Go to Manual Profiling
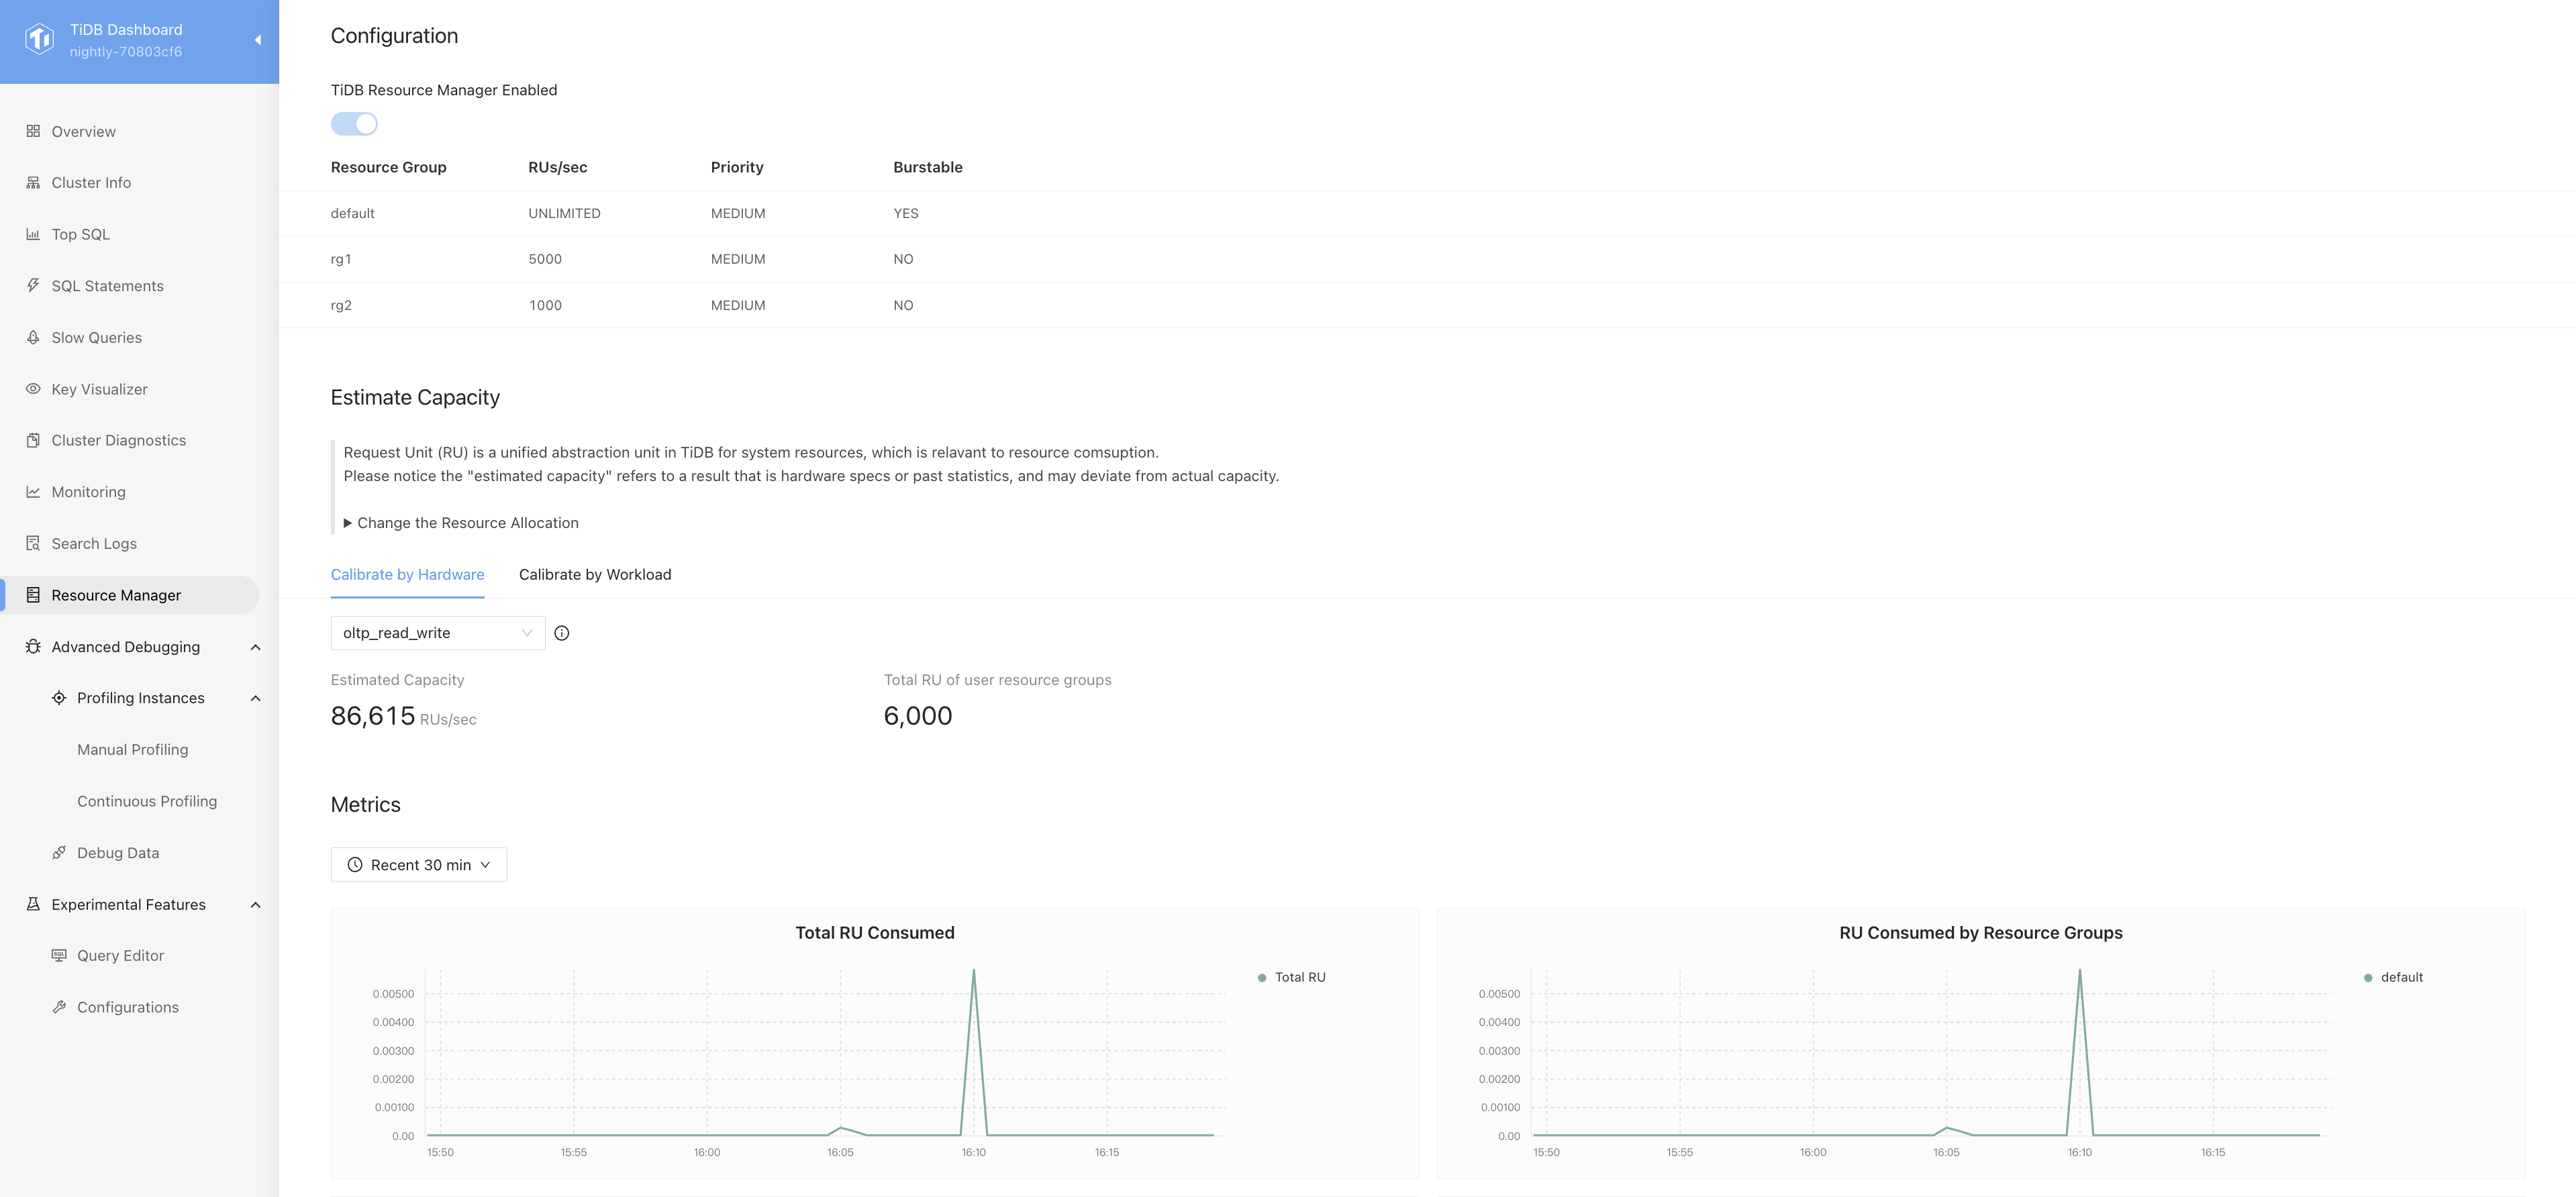Image resolution: width=2576 pixels, height=1197 pixels. click(132, 749)
